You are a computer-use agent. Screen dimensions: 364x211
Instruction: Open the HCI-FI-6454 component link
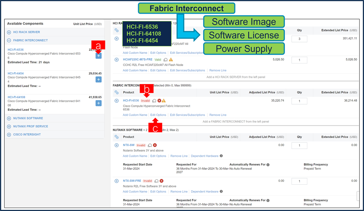[16, 73]
